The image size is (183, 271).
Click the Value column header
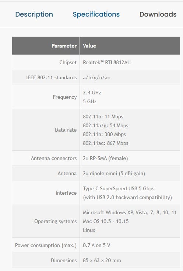coord(89,46)
